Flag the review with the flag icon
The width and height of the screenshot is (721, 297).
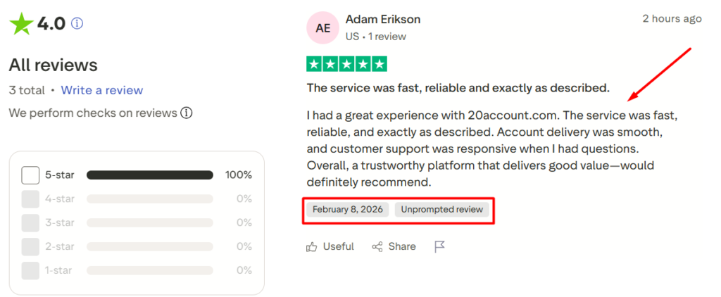(x=440, y=246)
